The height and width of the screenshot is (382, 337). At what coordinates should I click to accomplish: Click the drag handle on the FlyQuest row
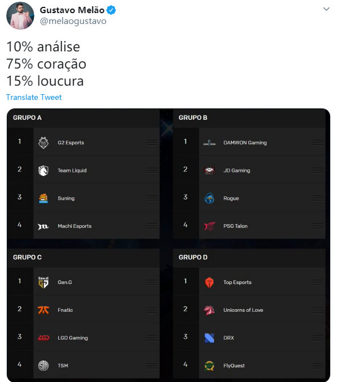point(318,365)
